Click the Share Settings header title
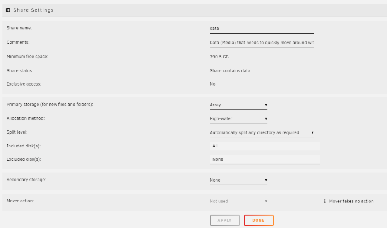The width and height of the screenshot is (387, 228). click(x=34, y=10)
